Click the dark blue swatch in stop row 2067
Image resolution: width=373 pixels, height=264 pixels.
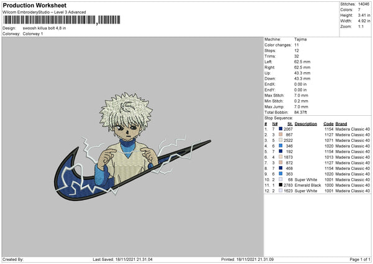click(280, 129)
